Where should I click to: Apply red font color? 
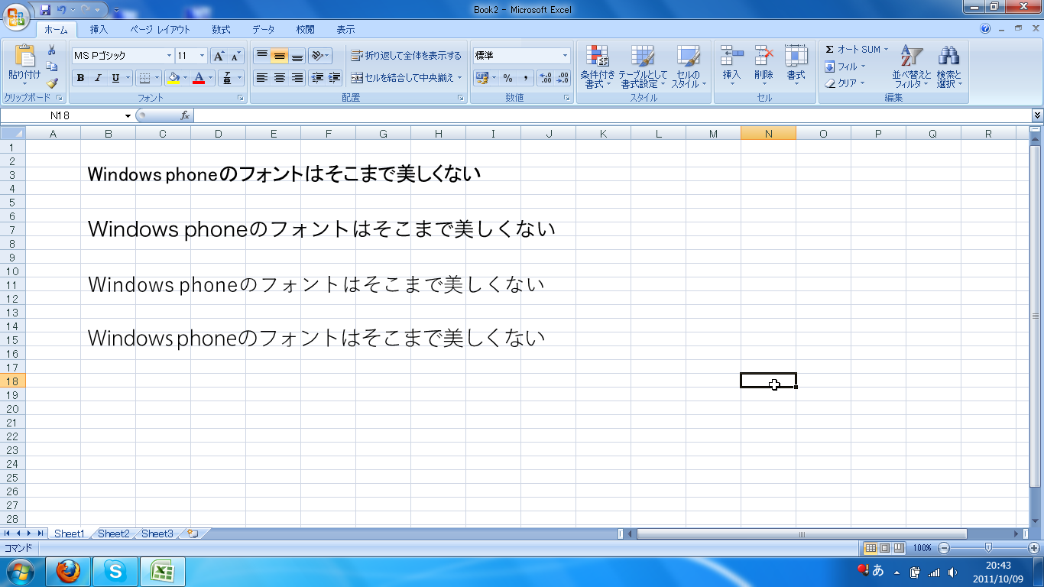point(199,78)
